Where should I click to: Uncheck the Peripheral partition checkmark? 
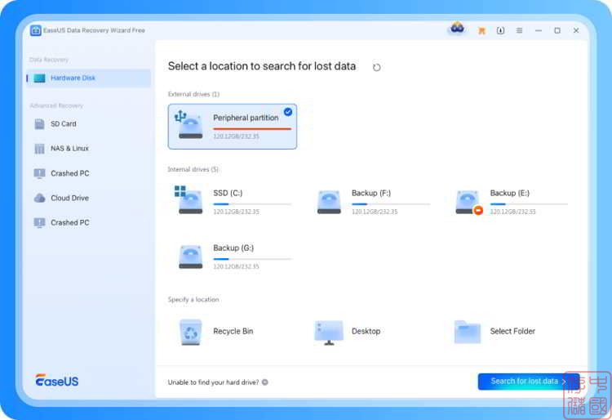coord(288,112)
